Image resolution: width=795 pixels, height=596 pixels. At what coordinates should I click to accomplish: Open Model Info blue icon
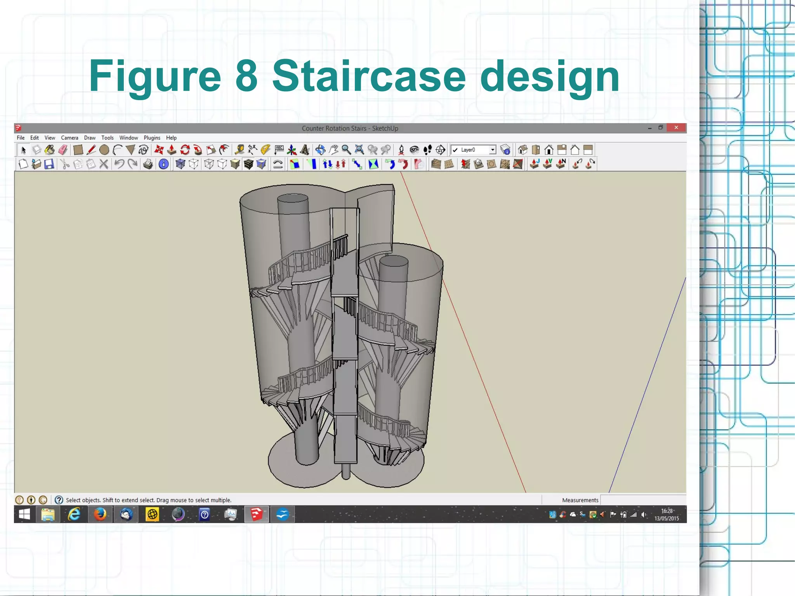163,164
